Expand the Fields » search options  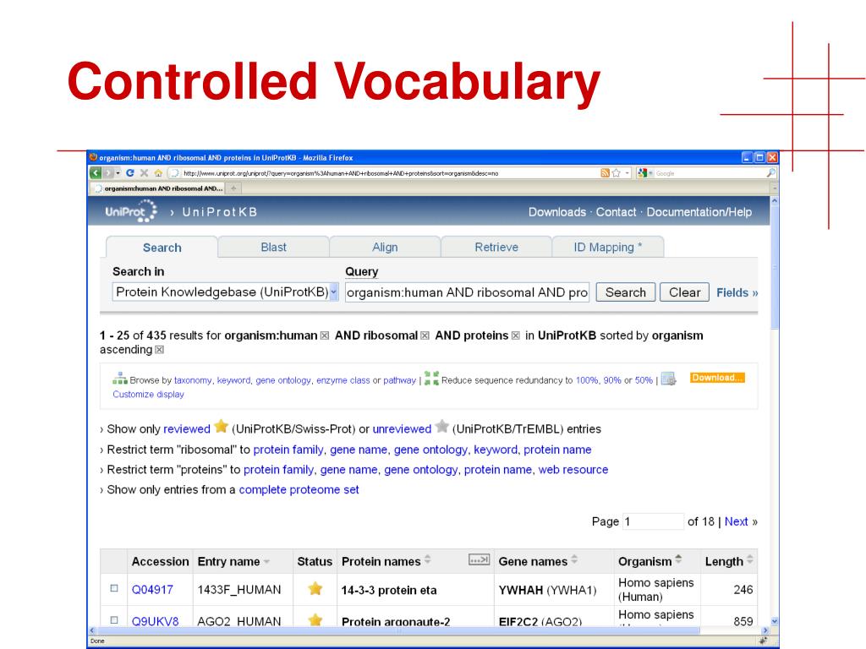[737, 293]
